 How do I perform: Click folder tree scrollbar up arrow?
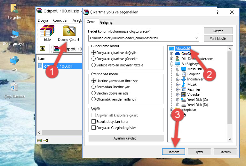coord(230,49)
